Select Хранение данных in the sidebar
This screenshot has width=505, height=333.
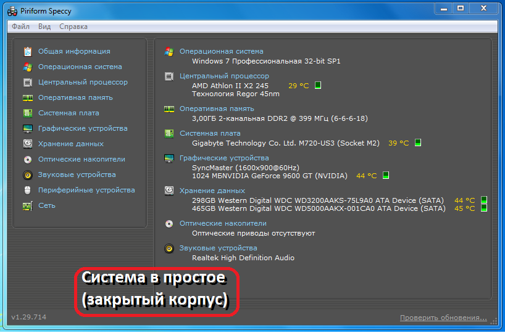pos(71,144)
